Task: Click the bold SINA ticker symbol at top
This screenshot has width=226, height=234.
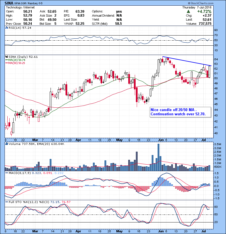Action: pyautogui.click(x=9, y=3)
